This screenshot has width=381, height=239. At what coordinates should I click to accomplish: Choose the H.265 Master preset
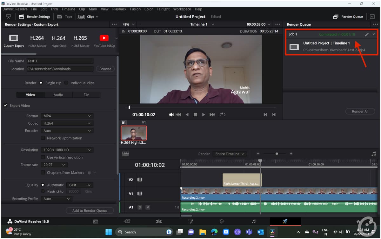(80, 38)
